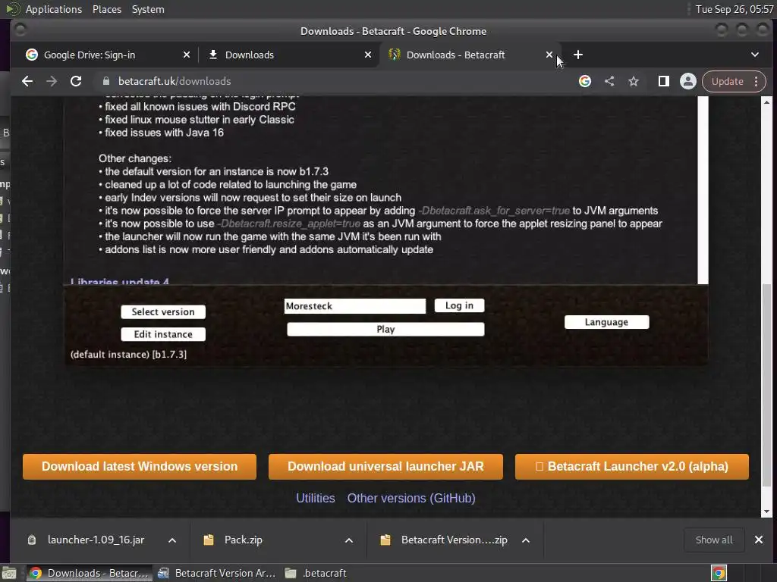The height and width of the screenshot is (582, 777).
Task: Click Show all downloads
Action: [x=714, y=540]
